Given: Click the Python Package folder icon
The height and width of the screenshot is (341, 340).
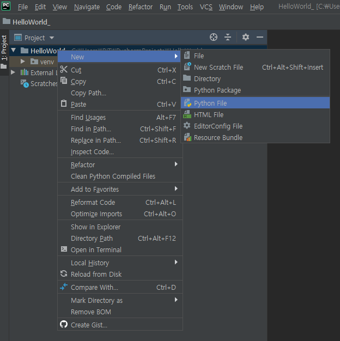Looking at the screenshot, I should point(187,89).
